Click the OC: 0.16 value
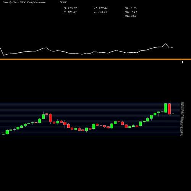Screen dimensions: 191x191 click(x=131, y=8)
